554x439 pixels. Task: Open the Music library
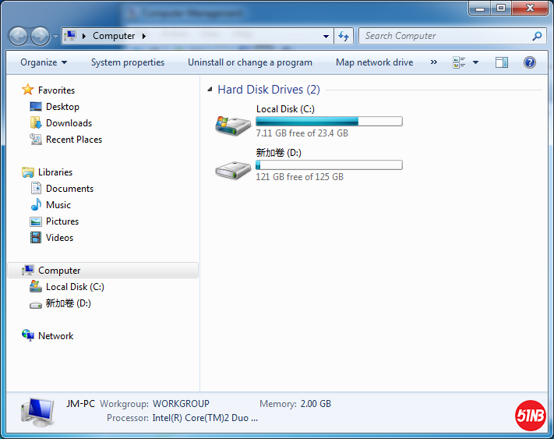tap(58, 205)
